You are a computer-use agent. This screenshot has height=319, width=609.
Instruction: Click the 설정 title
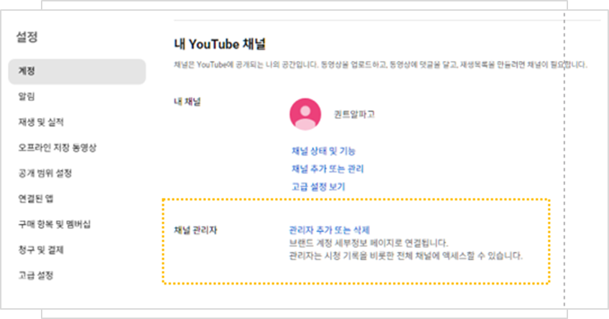click(27, 37)
